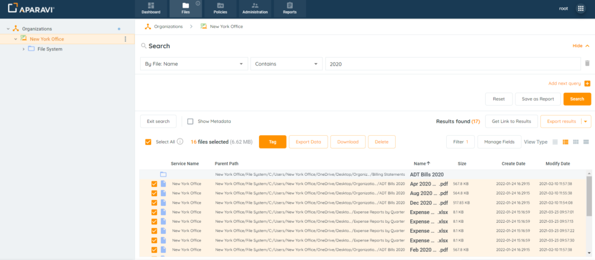Click the Save as Report button

(x=537, y=99)
